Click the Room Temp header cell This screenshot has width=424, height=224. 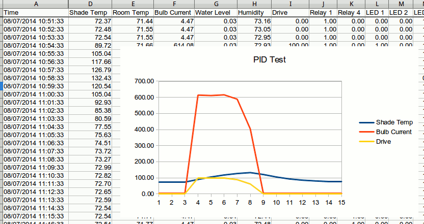pos(133,13)
